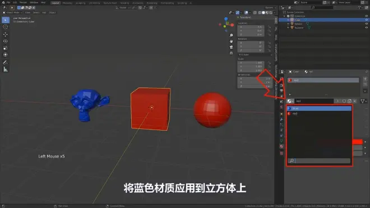Select the Move tool in the left toolbar
The height and width of the screenshot is (208, 370).
click(6, 34)
